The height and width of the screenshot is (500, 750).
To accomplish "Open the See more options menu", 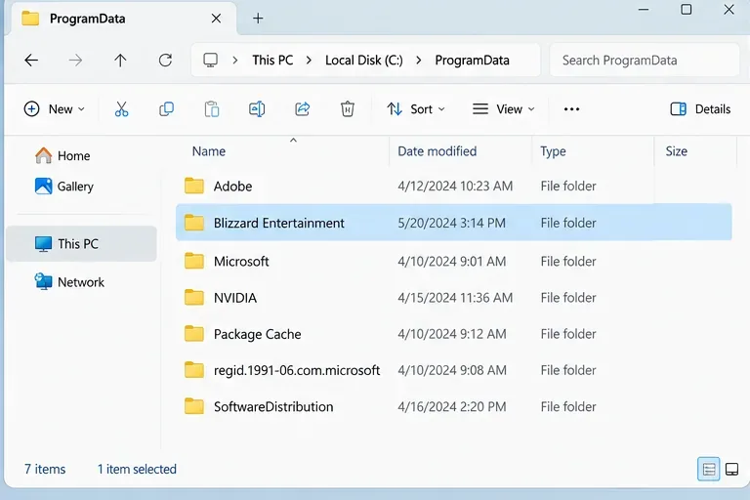I will pos(571,109).
